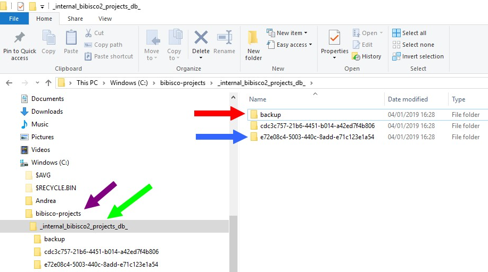Open the File menu tab
The image size is (488, 272).
(14, 19)
